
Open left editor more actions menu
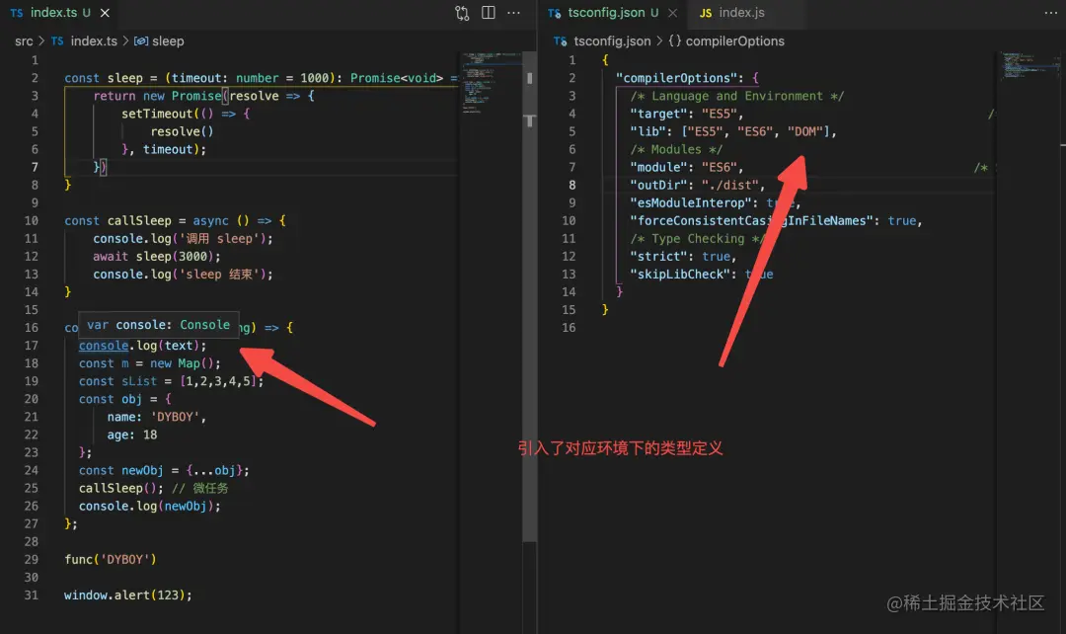pyautogui.click(x=514, y=13)
